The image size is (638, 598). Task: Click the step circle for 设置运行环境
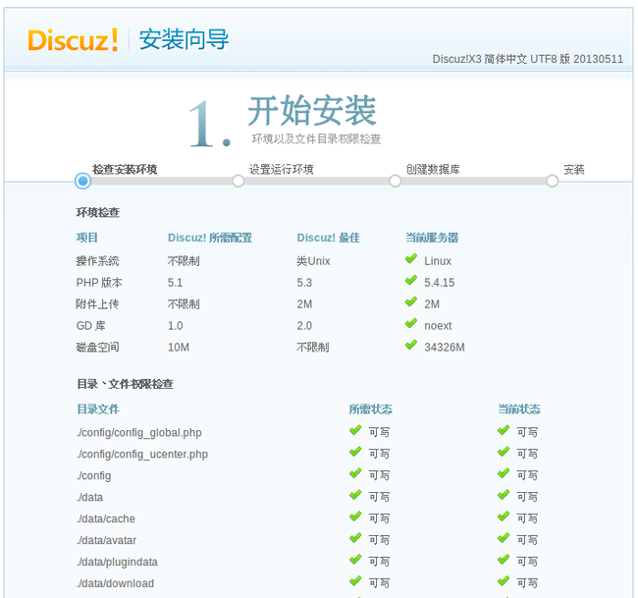tap(239, 181)
